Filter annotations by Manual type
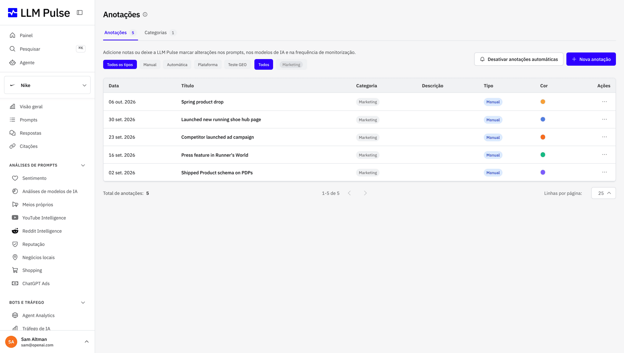Screen dimensions: 624x353 coord(150,65)
